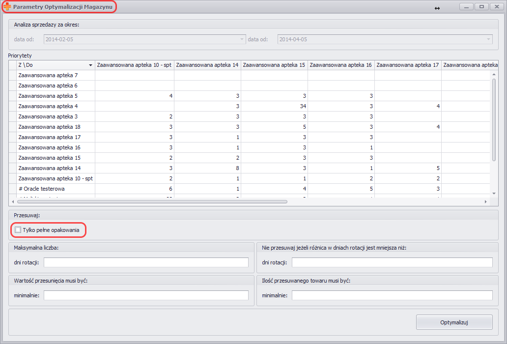Click the Zaawansowana apteka 16 column header
The width and height of the screenshot is (507, 344).
341,65
